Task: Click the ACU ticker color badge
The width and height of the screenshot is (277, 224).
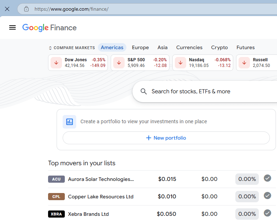Action: [56, 179]
